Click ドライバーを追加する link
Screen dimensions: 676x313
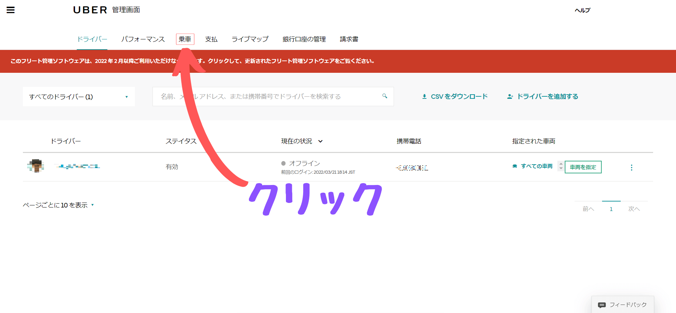point(547,96)
